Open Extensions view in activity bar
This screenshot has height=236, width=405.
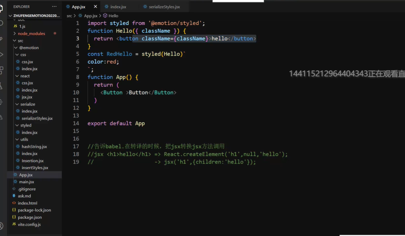click(x=1, y=70)
